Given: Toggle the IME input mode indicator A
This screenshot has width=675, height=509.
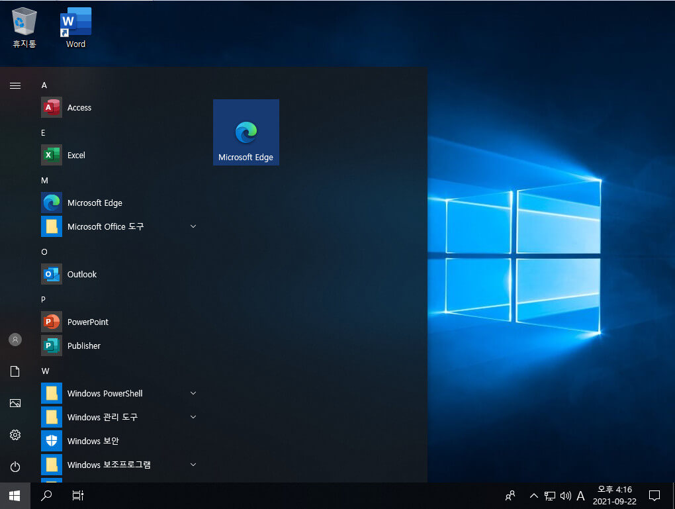Looking at the screenshot, I should click(x=581, y=496).
